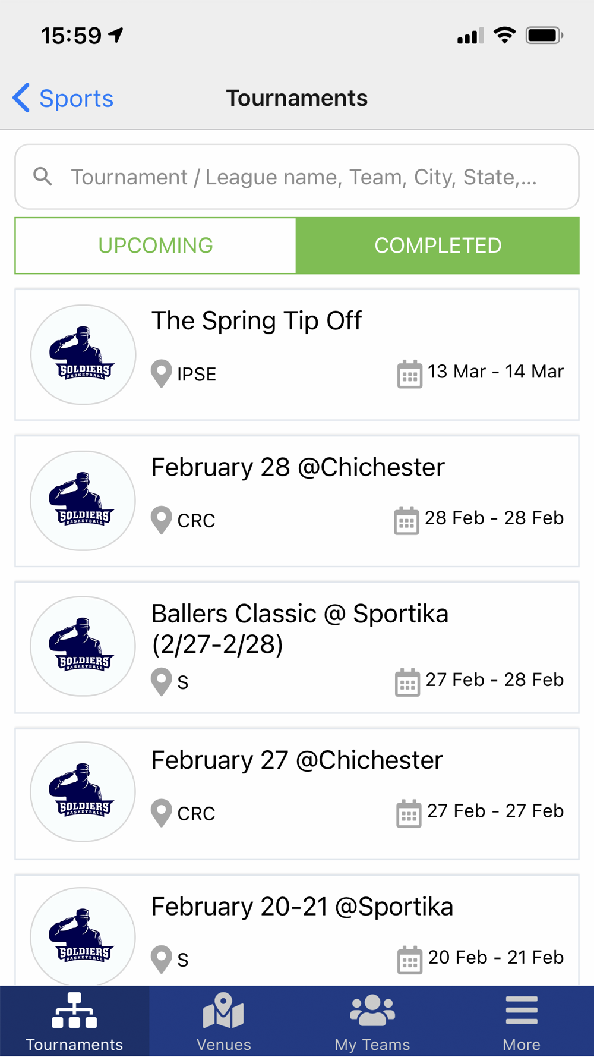Open The Spring Tip Off tournament
Image resolution: width=594 pixels, height=1057 pixels.
tap(297, 355)
